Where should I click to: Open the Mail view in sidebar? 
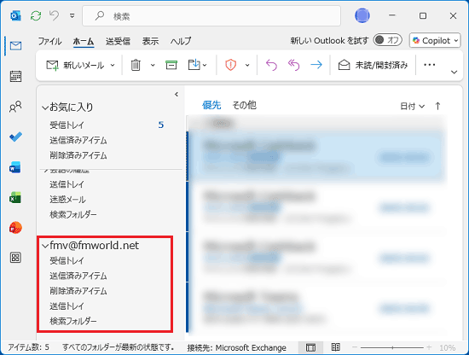point(15,46)
